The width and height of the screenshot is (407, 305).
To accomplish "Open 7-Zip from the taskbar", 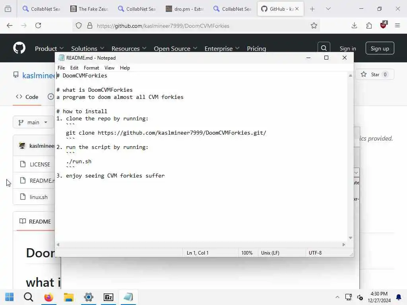I will [x=109, y=297].
